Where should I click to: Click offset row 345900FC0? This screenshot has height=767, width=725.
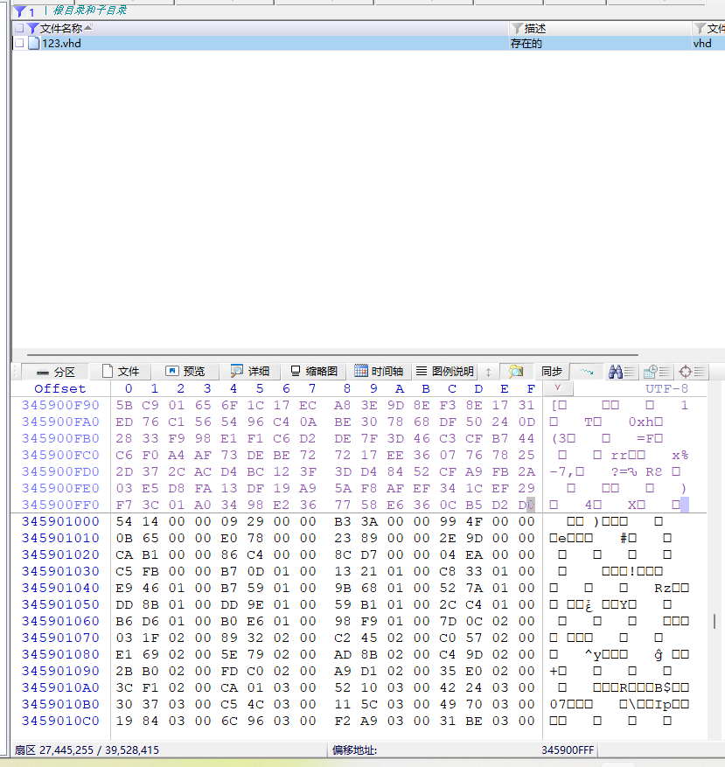(60, 455)
